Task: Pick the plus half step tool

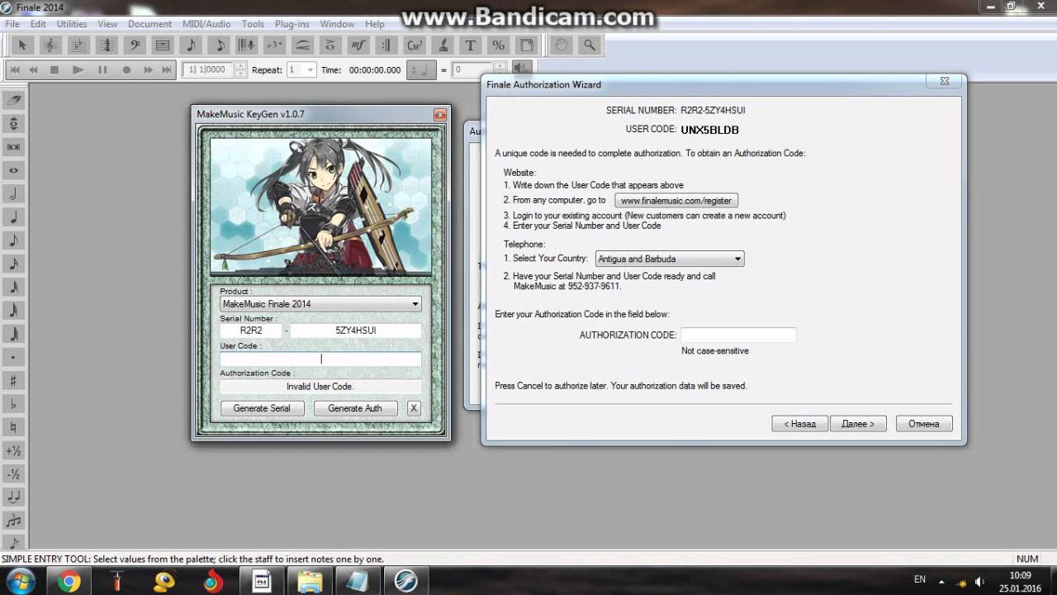Action: pyautogui.click(x=13, y=451)
